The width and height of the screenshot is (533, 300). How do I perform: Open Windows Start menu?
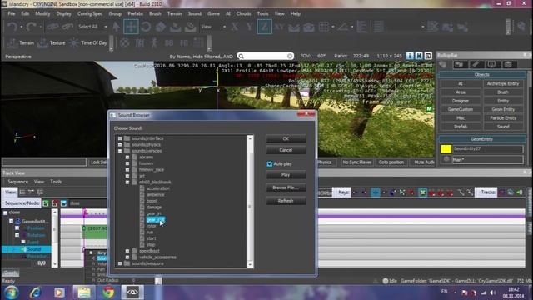[x=11, y=292]
